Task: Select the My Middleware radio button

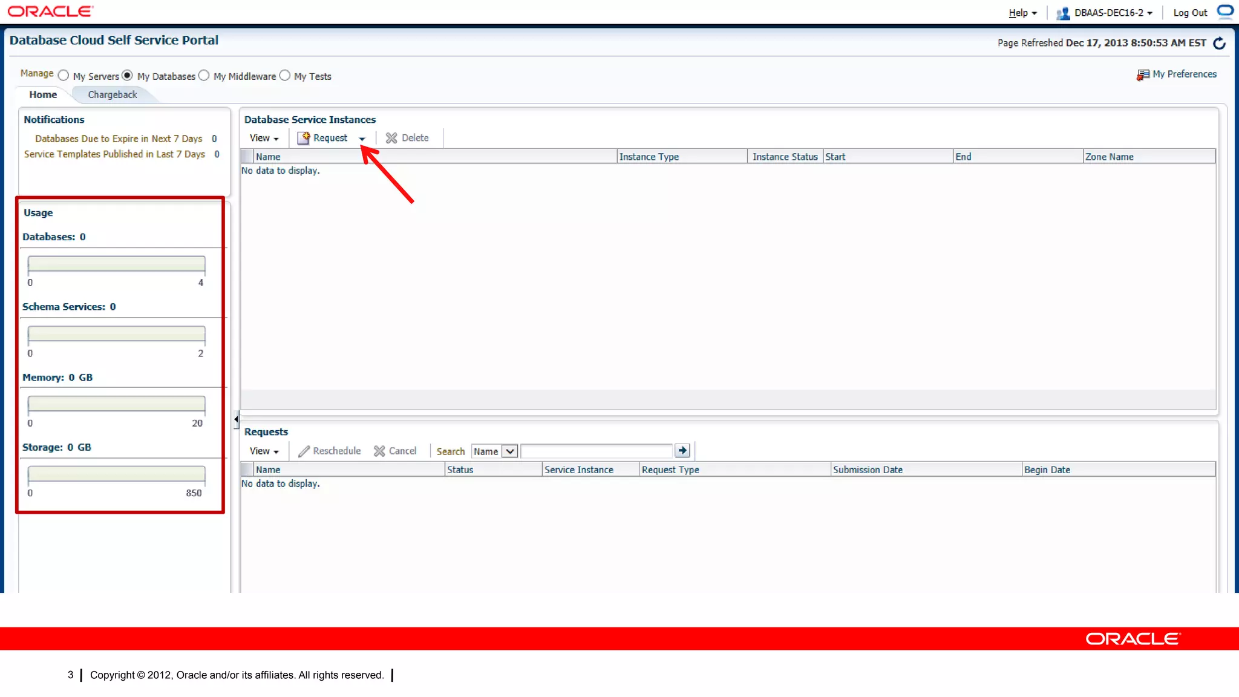Action: (204, 76)
